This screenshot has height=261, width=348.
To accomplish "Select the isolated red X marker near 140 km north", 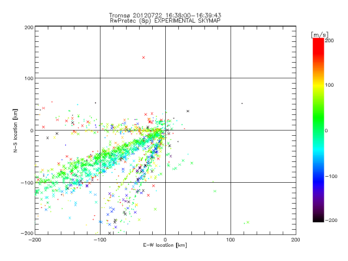I will click(x=144, y=57).
